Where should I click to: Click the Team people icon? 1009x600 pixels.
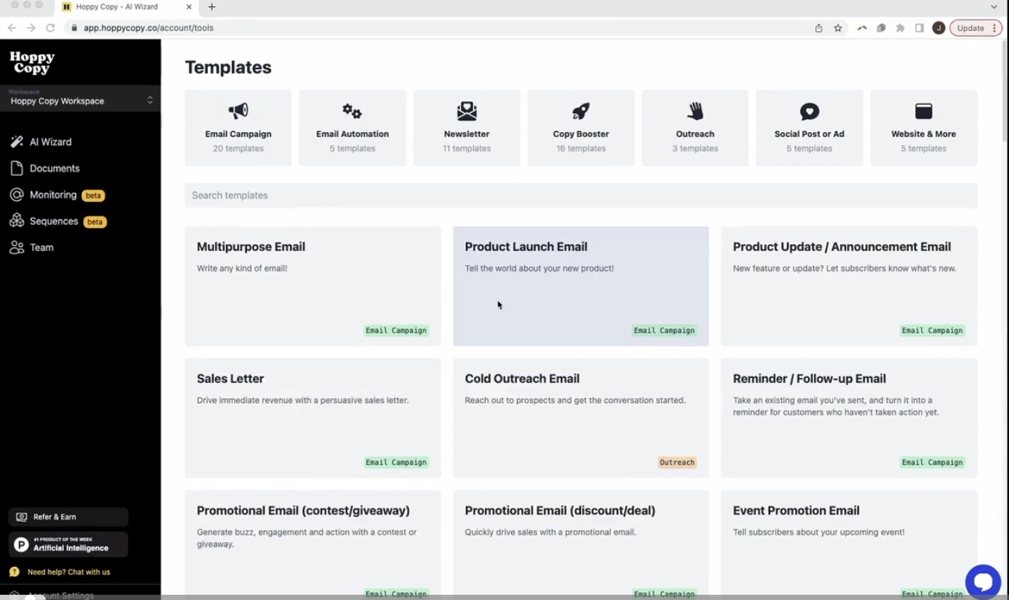pos(17,247)
